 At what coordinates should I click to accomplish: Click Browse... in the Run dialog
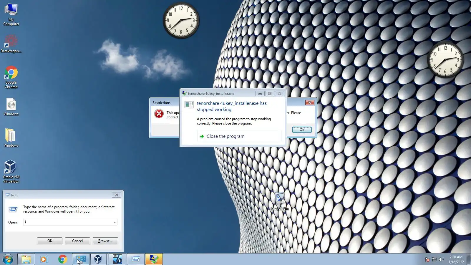[x=105, y=241]
